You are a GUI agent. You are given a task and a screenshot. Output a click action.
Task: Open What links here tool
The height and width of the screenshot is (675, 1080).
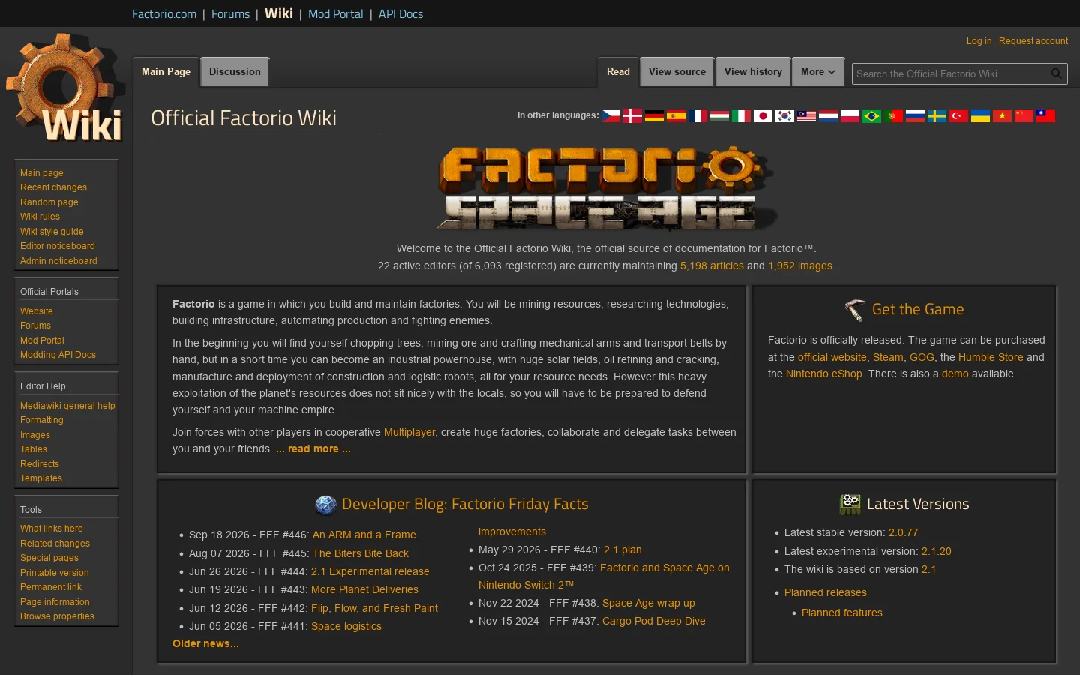52,529
